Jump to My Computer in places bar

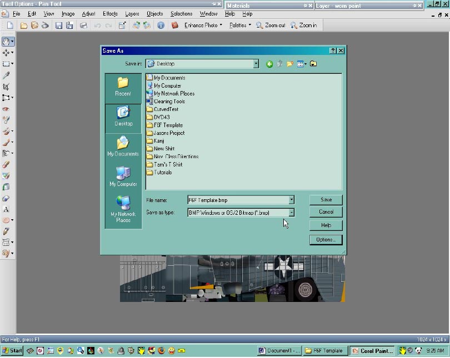pos(123,177)
